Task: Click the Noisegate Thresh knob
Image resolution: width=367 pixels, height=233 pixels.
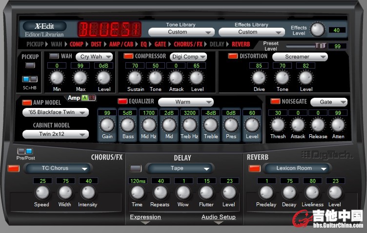Action: point(278,125)
